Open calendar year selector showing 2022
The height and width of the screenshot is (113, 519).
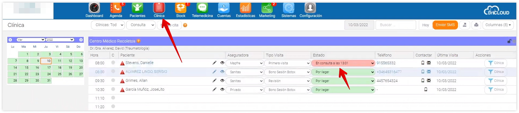pyautogui.click(x=60, y=40)
